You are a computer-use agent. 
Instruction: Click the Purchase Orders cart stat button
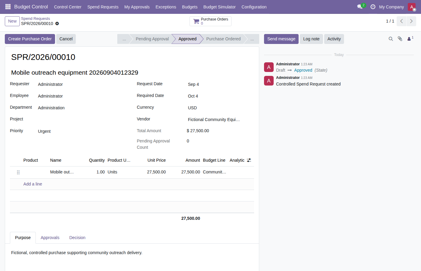[x=210, y=21]
